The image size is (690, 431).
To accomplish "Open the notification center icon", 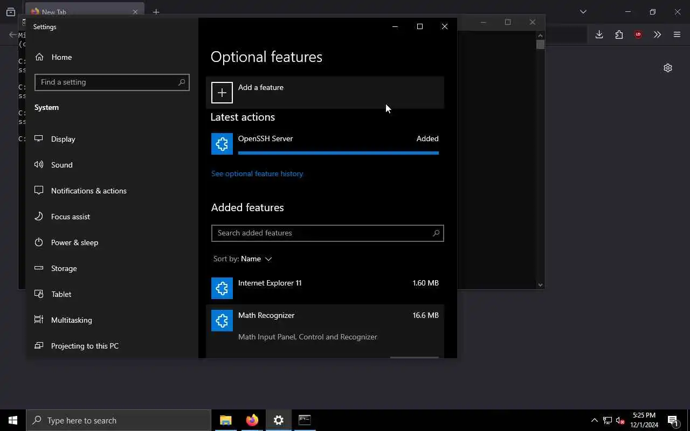I will coord(673,420).
